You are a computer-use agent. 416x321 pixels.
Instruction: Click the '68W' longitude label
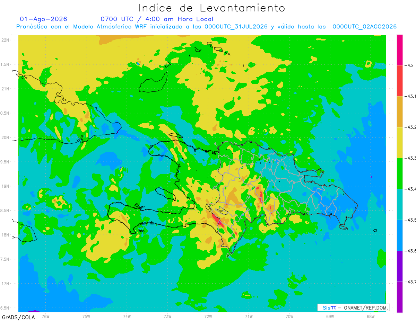(371, 316)
